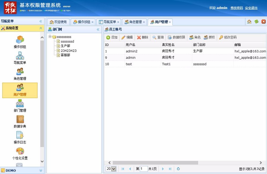Close the 用户管理 tab
The width and height of the screenshot is (267, 174).
[170, 22]
